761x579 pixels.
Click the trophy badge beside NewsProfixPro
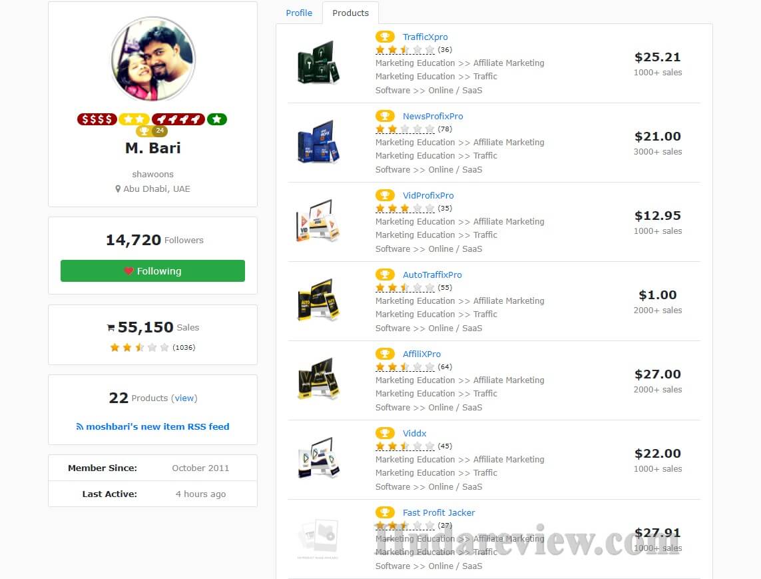pyautogui.click(x=384, y=116)
